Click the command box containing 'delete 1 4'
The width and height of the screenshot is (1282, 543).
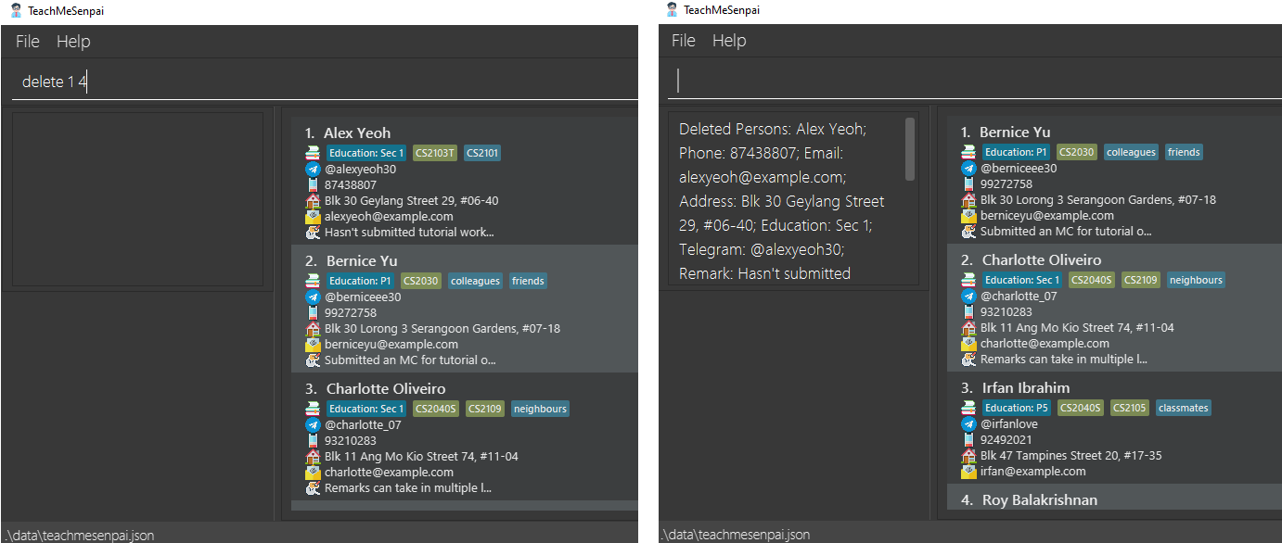click(x=326, y=82)
